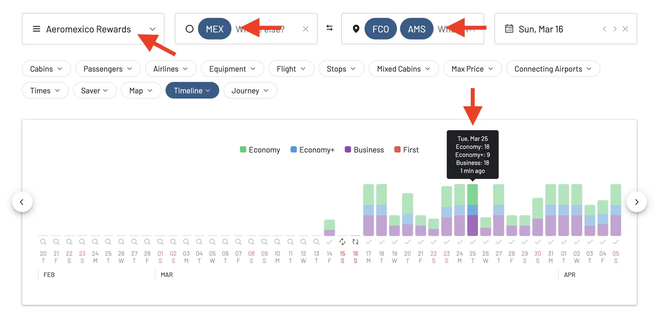
Task: Click the refreshing icon above Mar 15
Action: click(x=342, y=242)
